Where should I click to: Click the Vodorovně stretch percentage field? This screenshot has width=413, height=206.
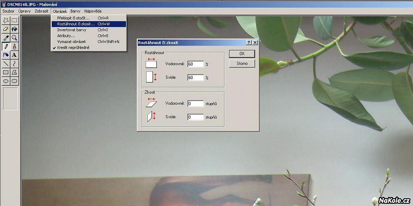coord(195,64)
